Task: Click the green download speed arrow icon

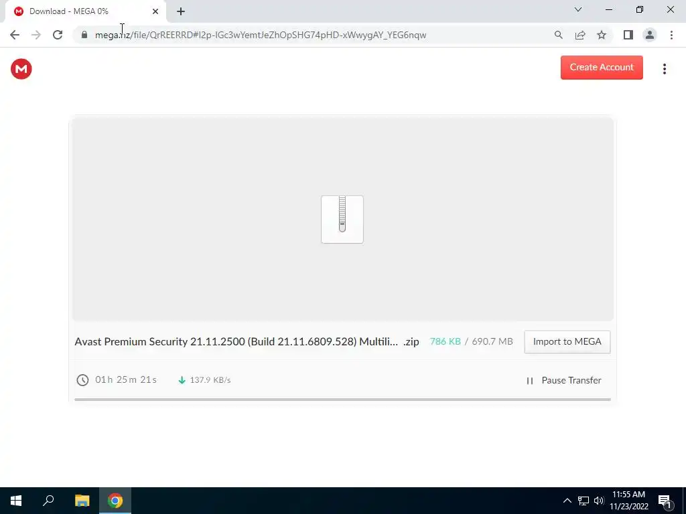Action: (182, 380)
